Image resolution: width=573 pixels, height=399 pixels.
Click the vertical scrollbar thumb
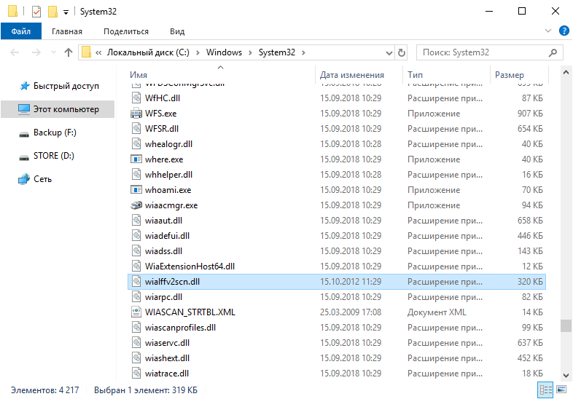(x=566, y=325)
